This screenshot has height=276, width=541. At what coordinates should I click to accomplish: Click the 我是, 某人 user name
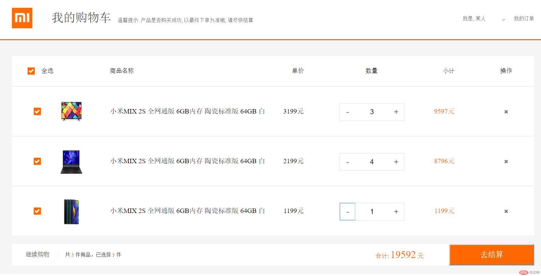pos(474,18)
